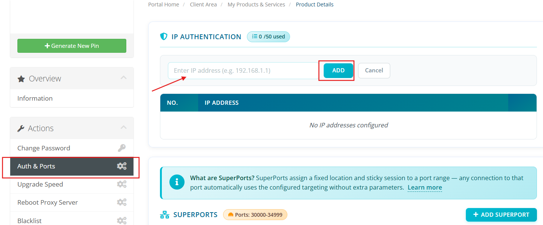Viewport: 543px width, 225px height.
Task: Click the info icon in SuperPorts notice
Action: pyautogui.click(x=176, y=182)
